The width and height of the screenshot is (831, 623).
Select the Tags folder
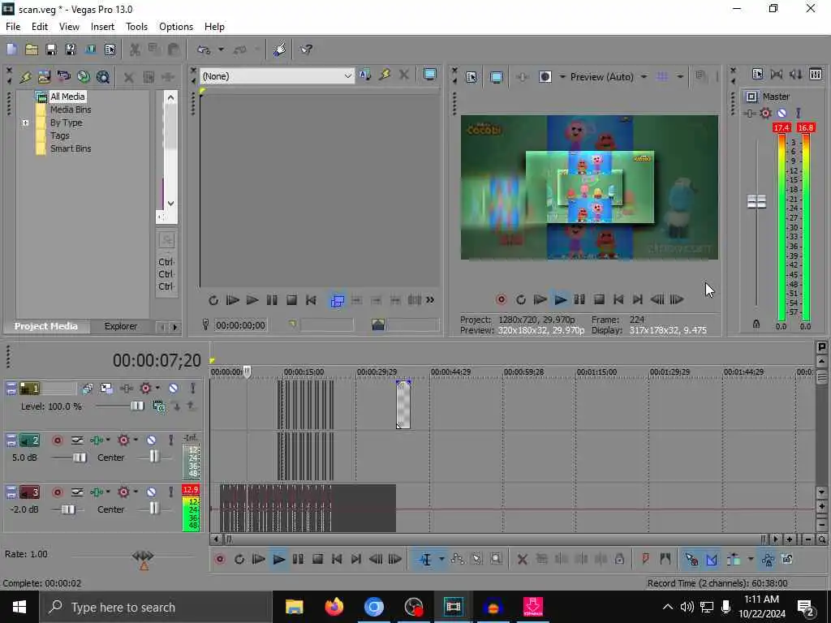pos(59,135)
